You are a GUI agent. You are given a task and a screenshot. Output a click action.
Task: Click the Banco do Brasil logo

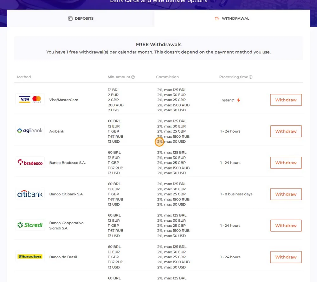30,257
